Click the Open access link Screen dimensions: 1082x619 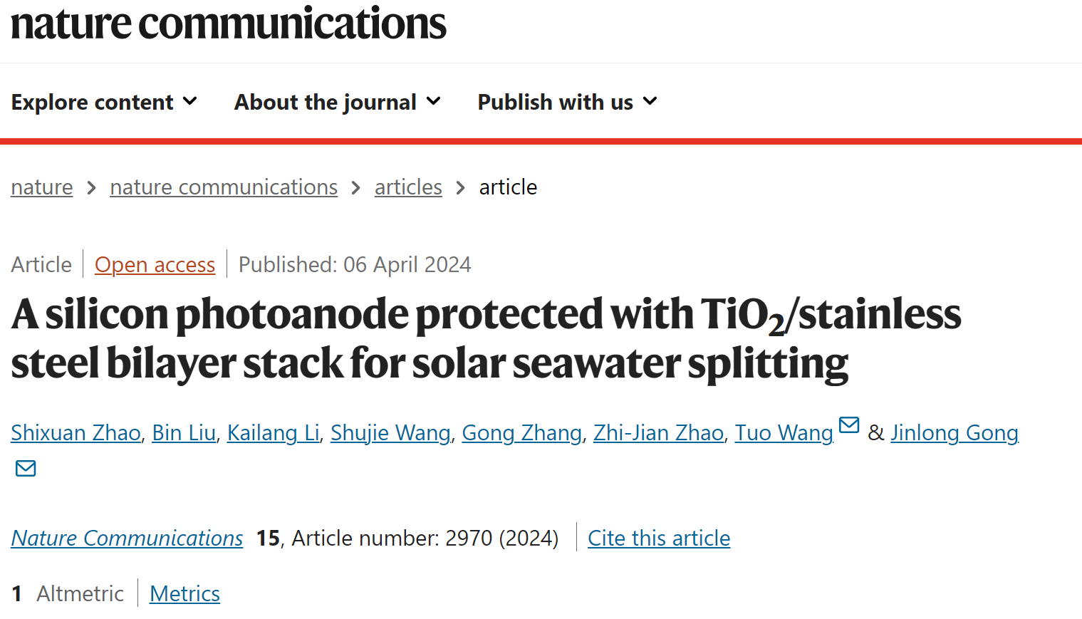coord(155,264)
